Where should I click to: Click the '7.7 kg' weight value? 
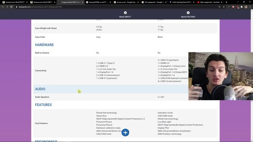160,27
